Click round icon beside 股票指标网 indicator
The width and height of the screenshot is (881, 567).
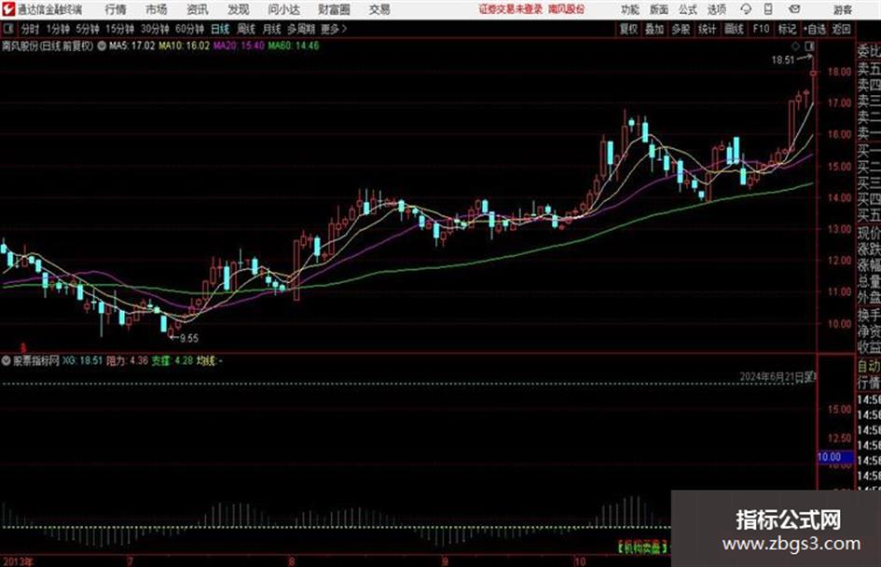(x=7, y=360)
